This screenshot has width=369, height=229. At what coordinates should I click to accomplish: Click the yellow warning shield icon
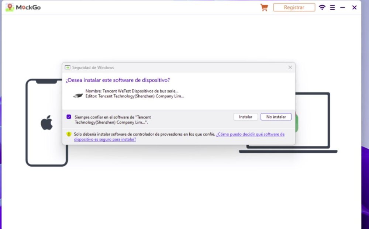(x=69, y=134)
